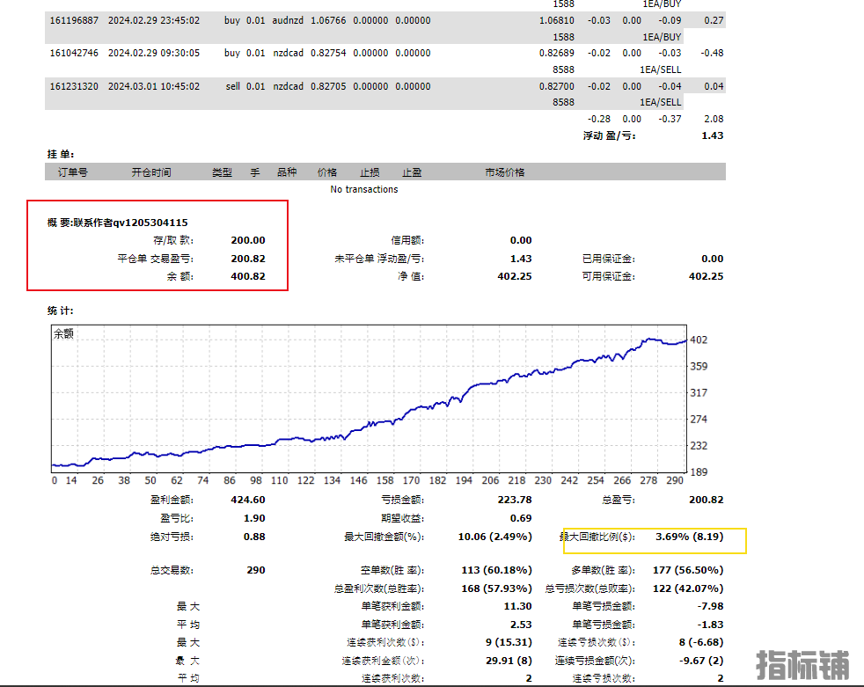864x687 pixels.
Task: Click largest profit trade value 11.30
Action: (x=517, y=607)
